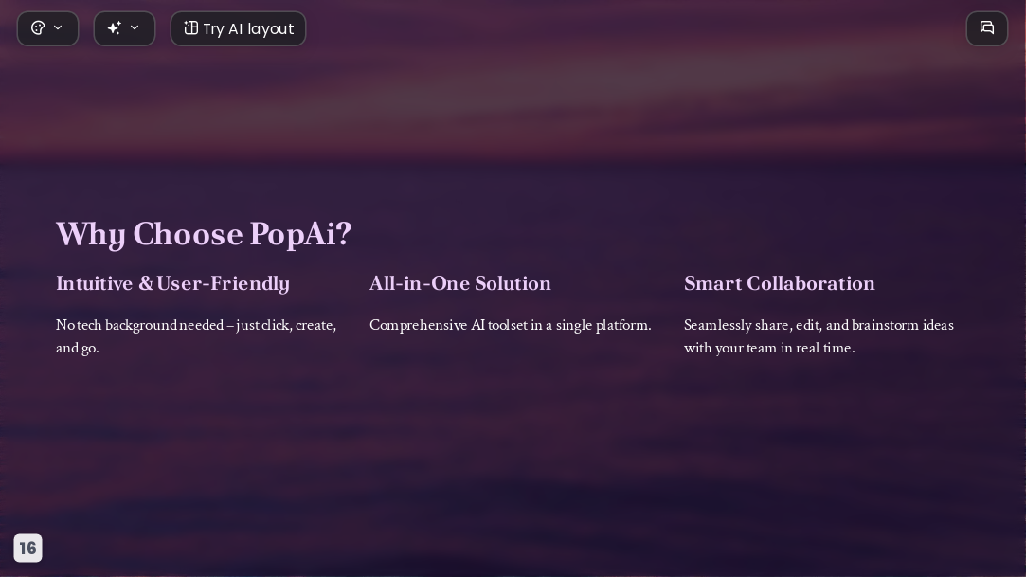Open the theme palette dropdown

(x=47, y=28)
